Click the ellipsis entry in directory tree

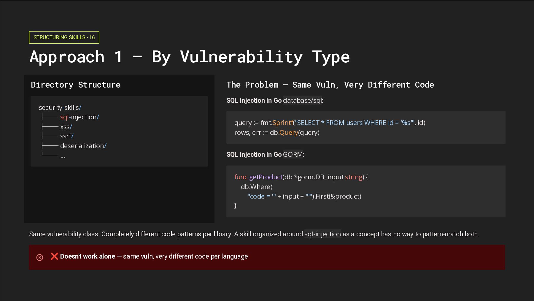pyautogui.click(x=63, y=156)
